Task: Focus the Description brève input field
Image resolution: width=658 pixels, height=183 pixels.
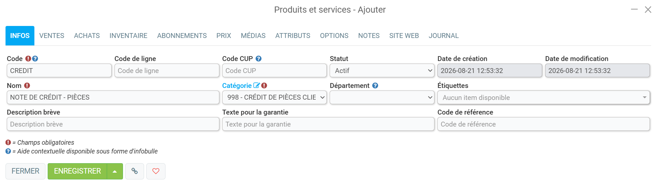Action: pyautogui.click(x=113, y=124)
